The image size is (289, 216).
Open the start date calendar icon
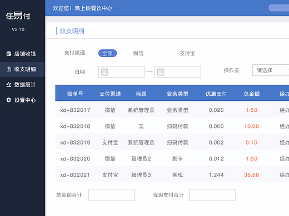104,72
